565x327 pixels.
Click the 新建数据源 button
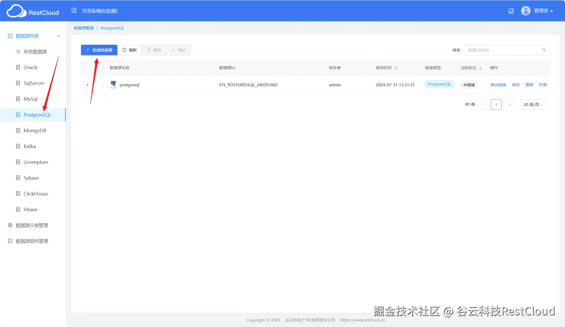click(99, 50)
